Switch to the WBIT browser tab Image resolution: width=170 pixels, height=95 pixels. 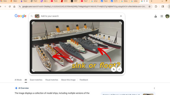pyautogui.click(x=74, y=1)
